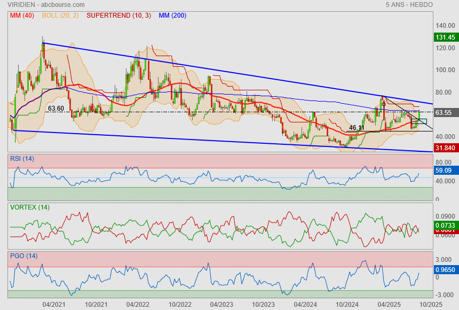The height and width of the screenshot is (310, 459).
Task: Click the 46.11 support level annotation
Action: [356, 128]
